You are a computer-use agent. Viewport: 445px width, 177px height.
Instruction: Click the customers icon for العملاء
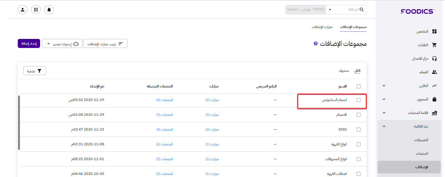click(x=434, y=72)
